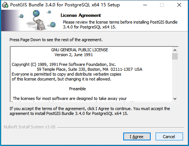Screen dimensions: 189x146
Task: Accept the license with I Agree
Action: [x=137, y=137]
